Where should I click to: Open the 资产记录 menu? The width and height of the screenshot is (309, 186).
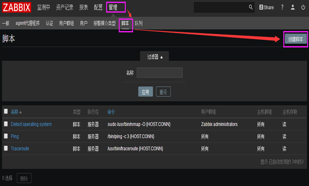[65, 8]
